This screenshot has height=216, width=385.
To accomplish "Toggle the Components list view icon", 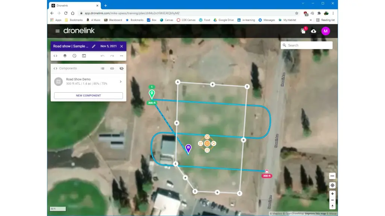I will [102, 69].
